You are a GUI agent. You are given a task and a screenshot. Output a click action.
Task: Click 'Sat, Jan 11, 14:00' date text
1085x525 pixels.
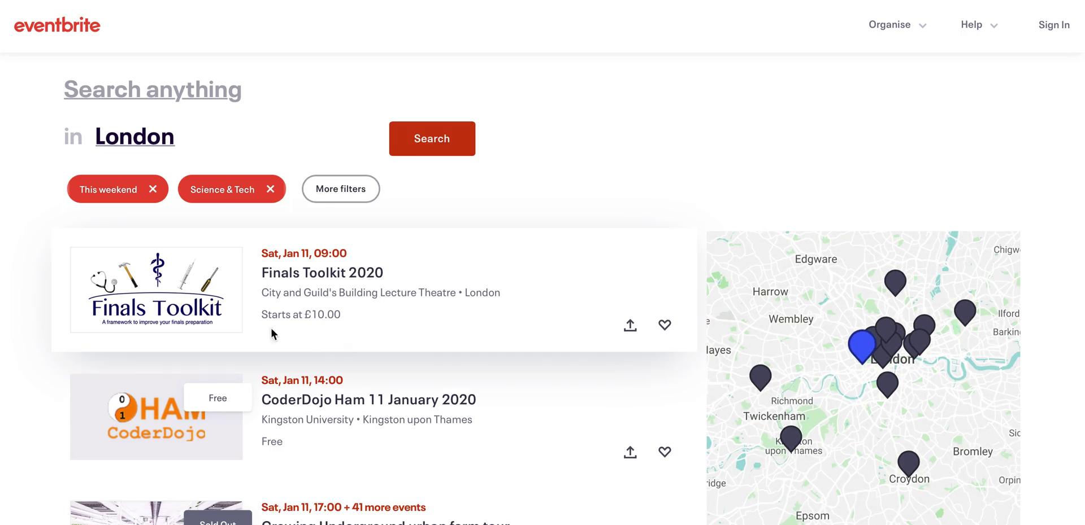[x=302, y=380]
